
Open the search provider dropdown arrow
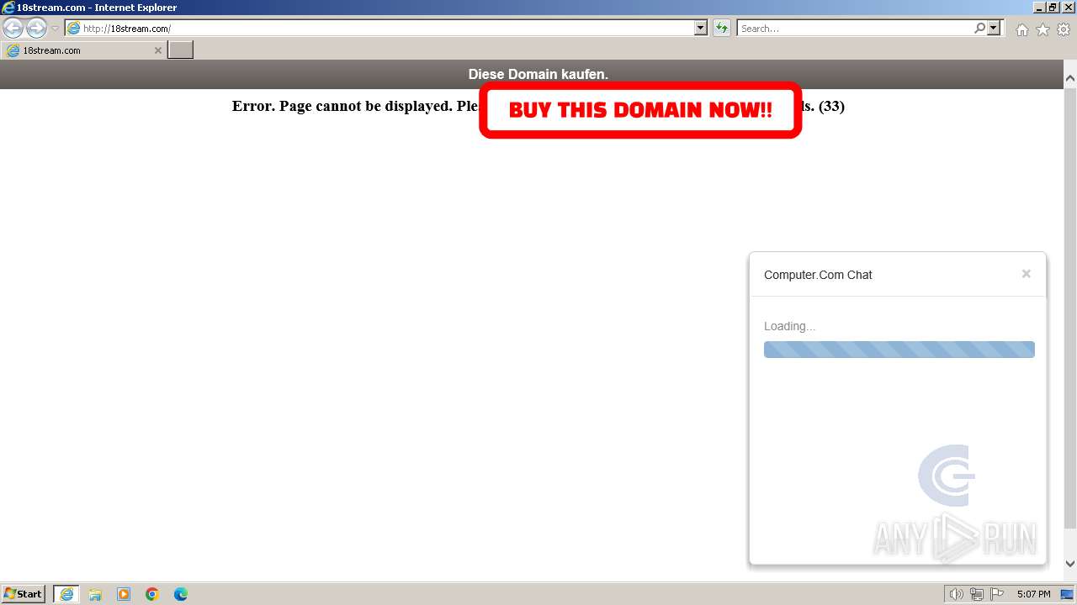click(995, 29)
